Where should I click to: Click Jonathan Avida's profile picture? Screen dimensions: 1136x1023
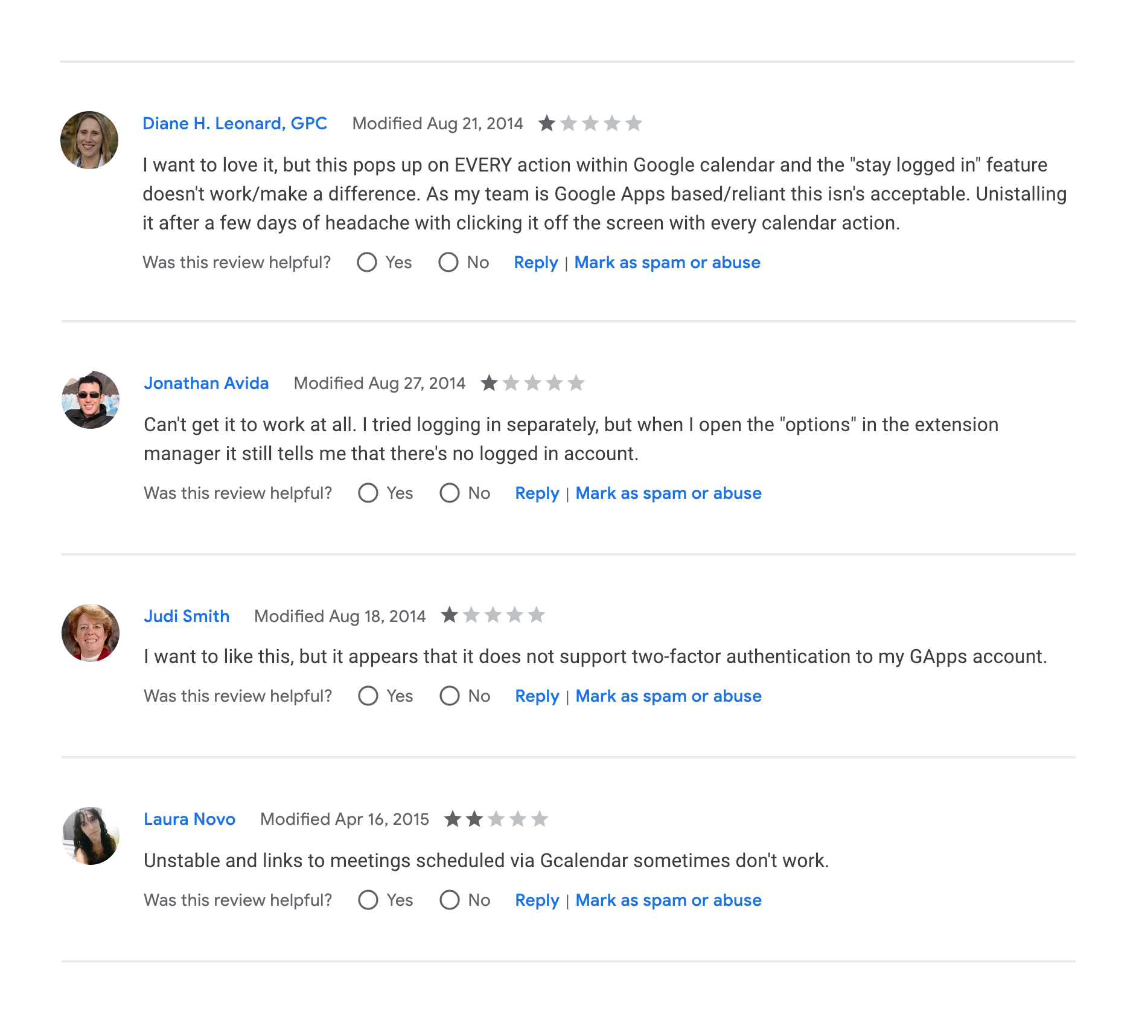[x=91, y=400]
